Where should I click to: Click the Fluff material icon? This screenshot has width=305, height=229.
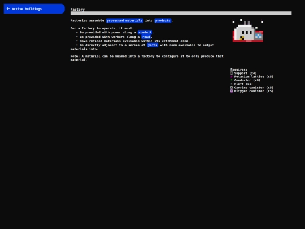click(232, 84)
